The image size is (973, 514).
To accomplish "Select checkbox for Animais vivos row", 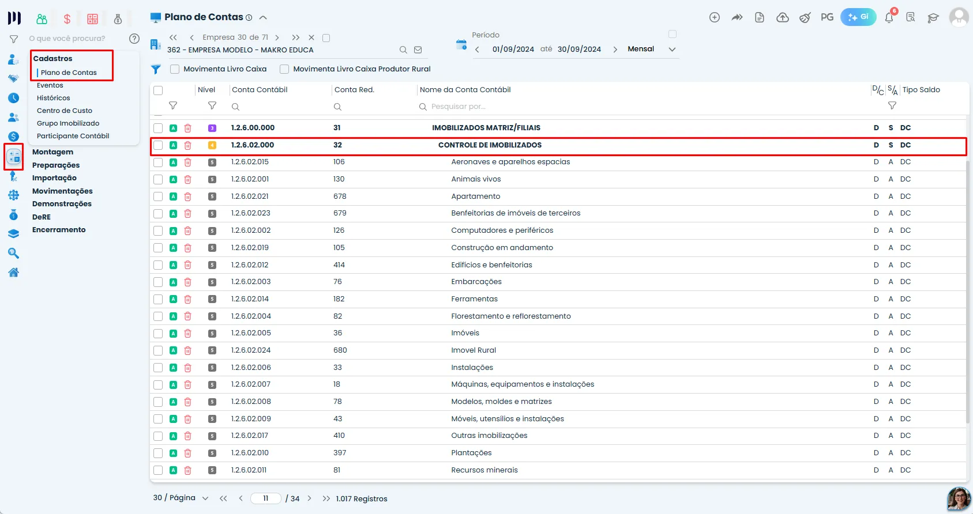I will coord(158,179).
